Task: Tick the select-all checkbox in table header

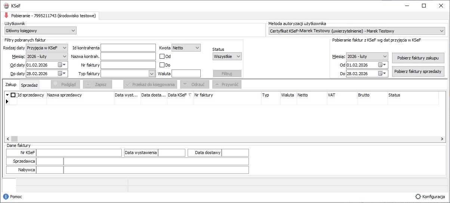Action: click(13, 95)
